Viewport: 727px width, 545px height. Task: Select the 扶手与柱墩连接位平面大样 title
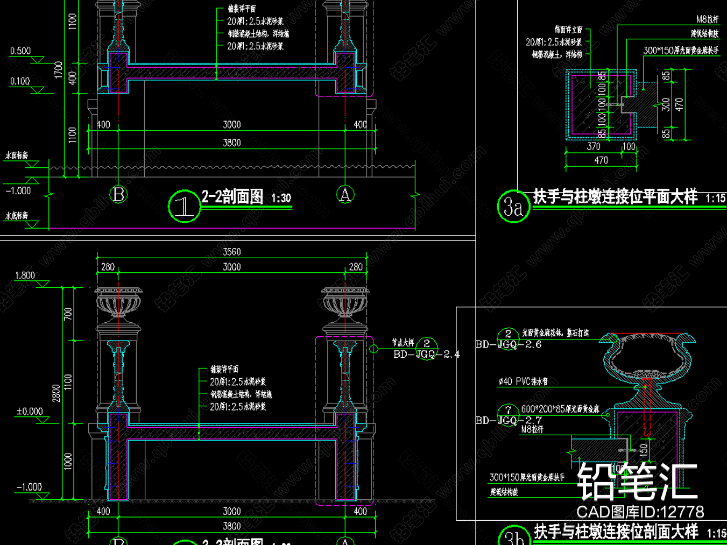pos(616,196)
